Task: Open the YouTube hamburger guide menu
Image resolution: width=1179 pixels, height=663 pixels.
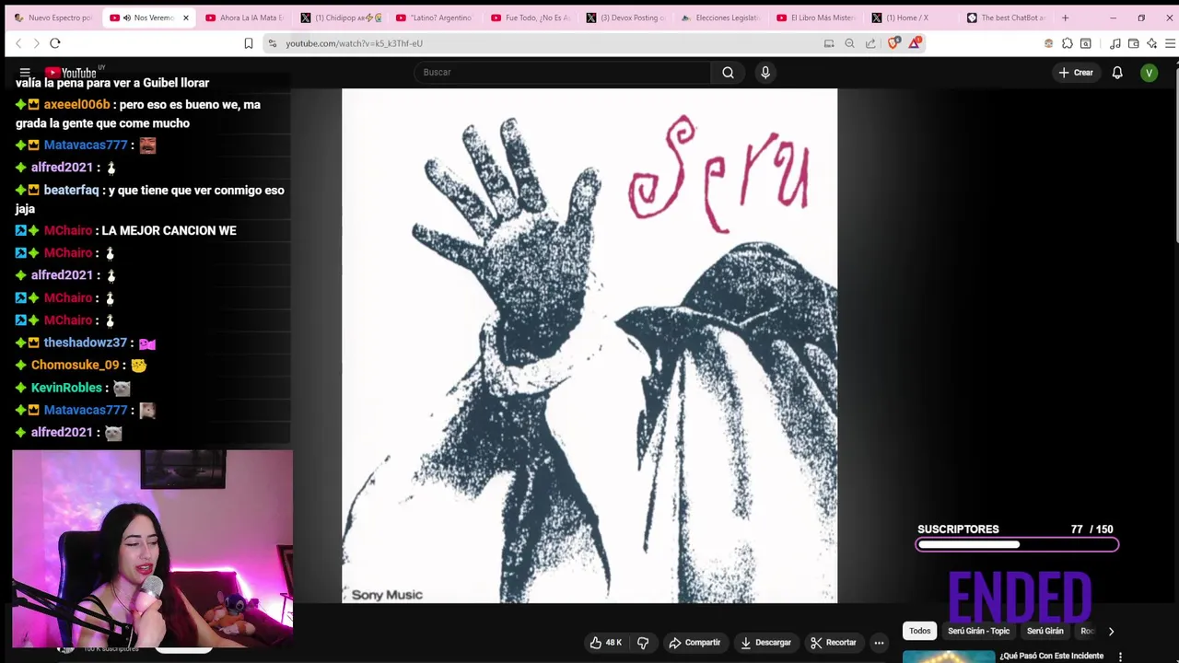Action: click(25, 72)
